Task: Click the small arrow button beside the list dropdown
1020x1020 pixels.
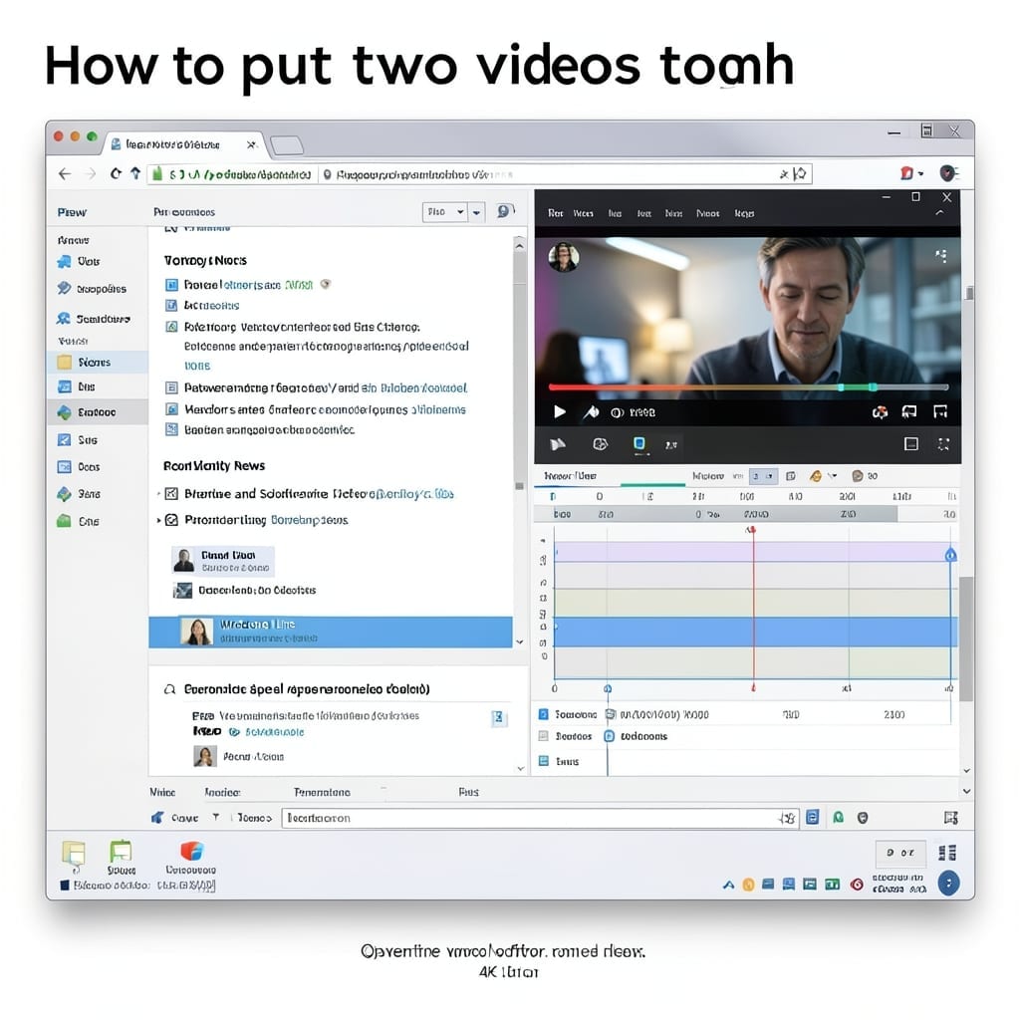Action: 477,212
